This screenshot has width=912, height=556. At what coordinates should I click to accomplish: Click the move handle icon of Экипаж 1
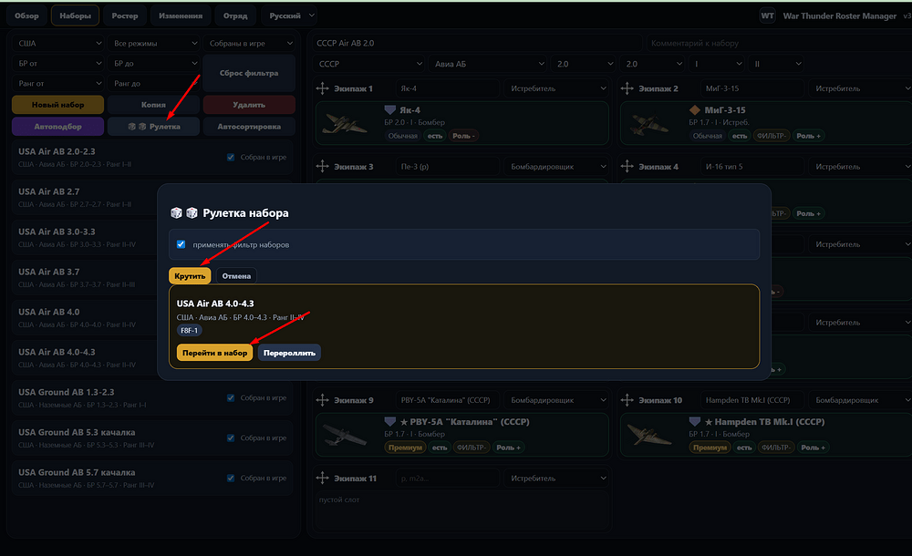(322, 88)
